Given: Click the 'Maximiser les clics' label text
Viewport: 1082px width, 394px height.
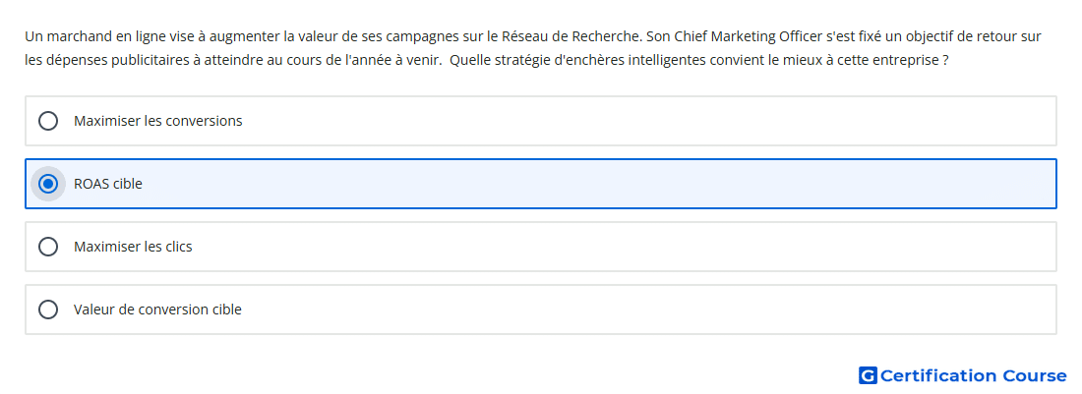Looking at the screenshot, I should pos(133,247).
